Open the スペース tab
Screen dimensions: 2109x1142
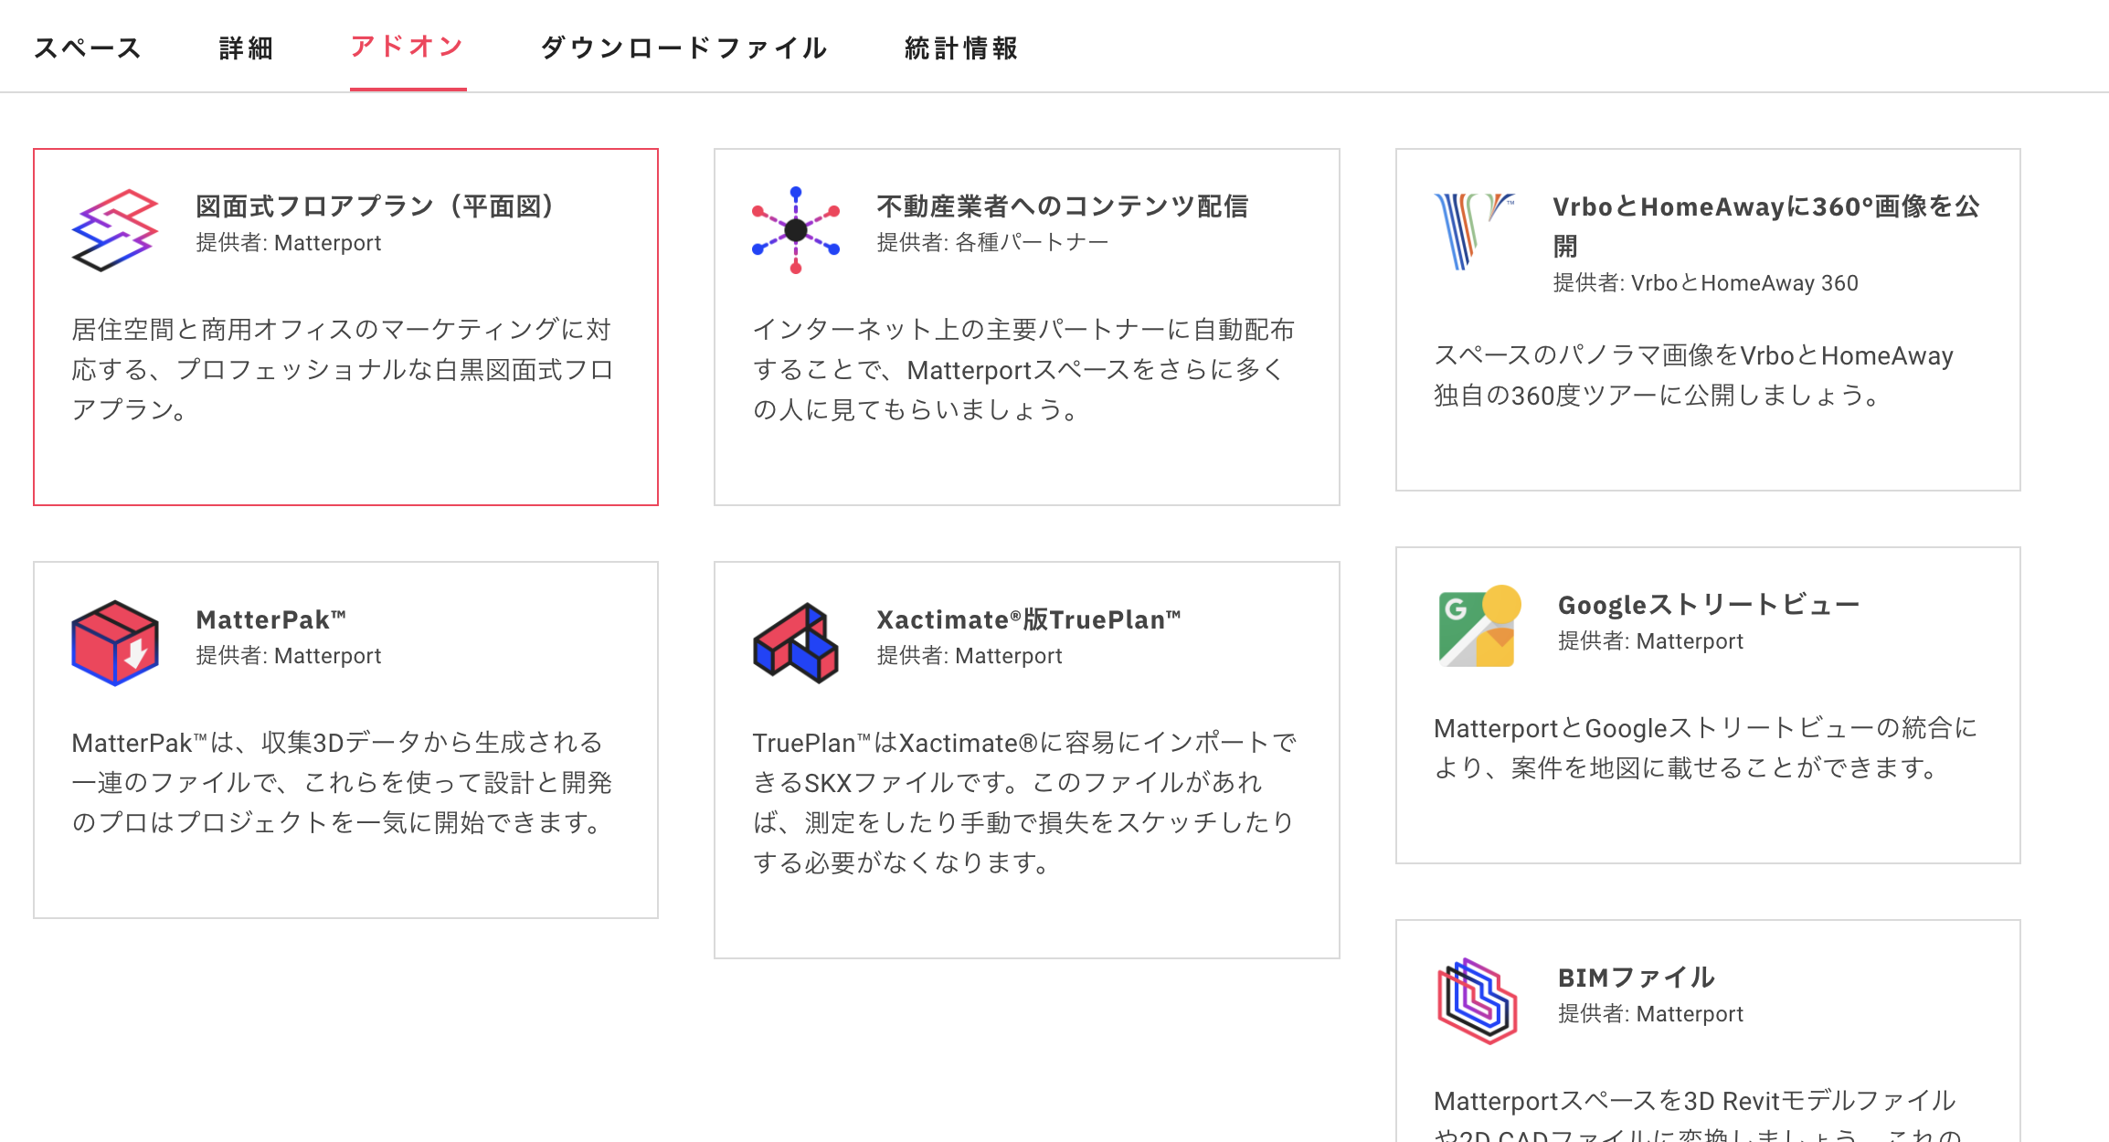[x=88, y=48]
